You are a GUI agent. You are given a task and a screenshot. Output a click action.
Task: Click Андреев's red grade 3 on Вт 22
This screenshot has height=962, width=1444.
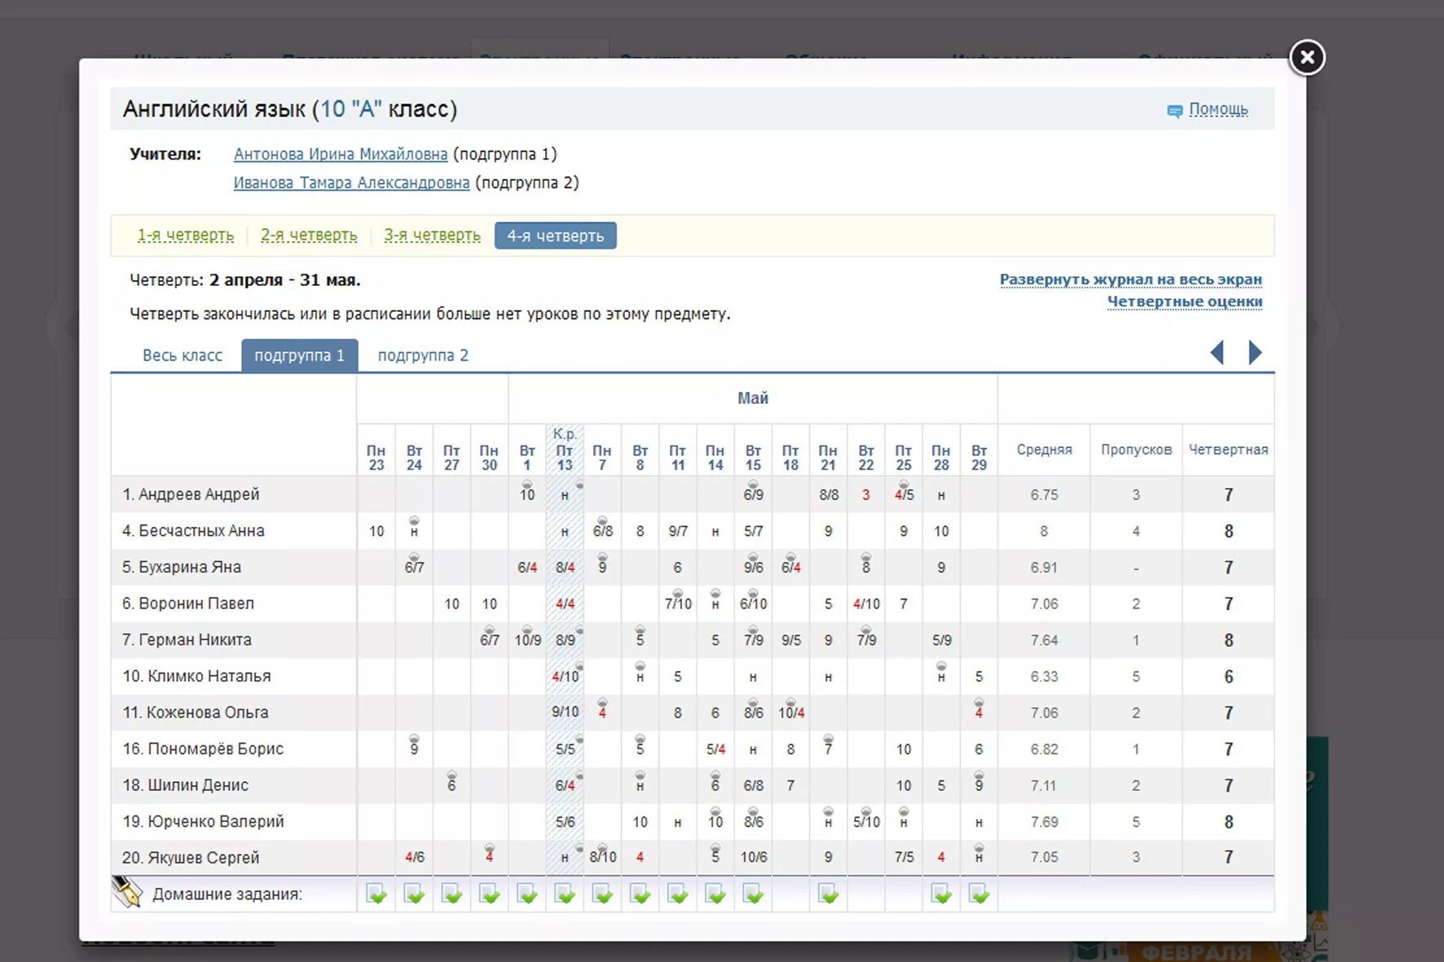tap(865, 495)
